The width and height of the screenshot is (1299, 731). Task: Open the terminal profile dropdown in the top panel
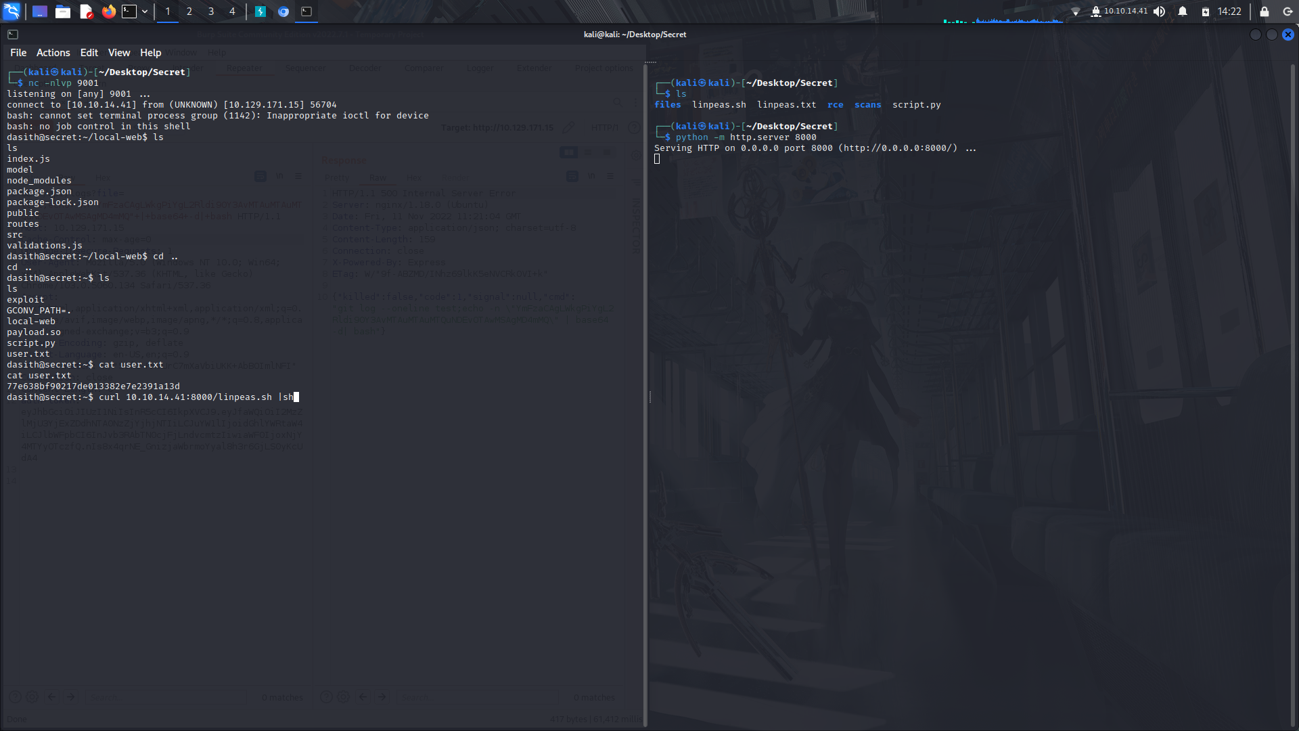(144, 12)
